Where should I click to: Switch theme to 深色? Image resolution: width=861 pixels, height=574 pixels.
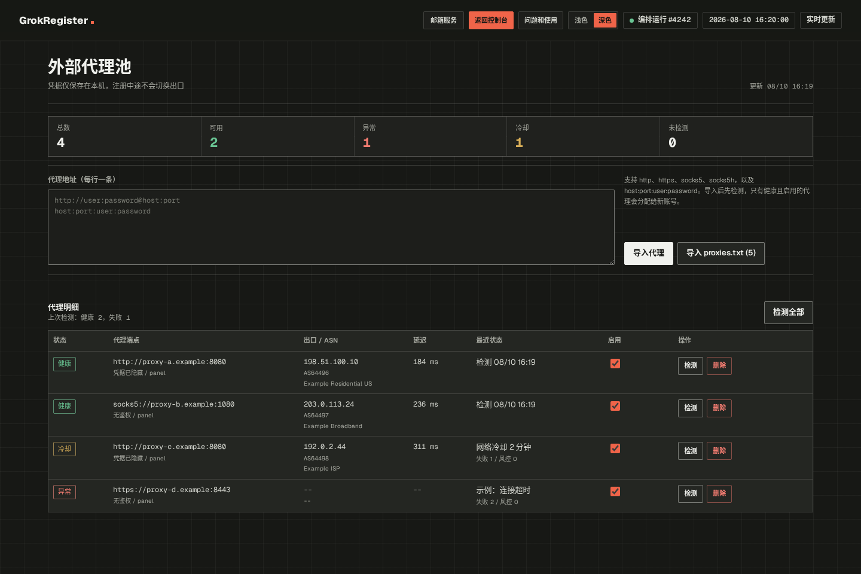click(x=605, y=20)
